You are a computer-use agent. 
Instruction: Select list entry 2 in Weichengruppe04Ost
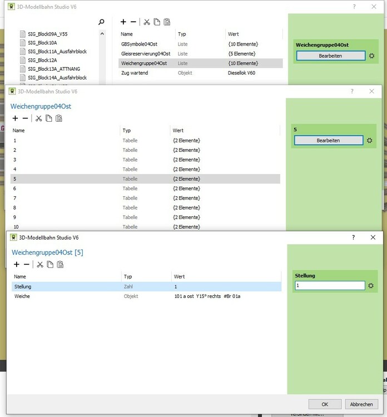(x=145, y=150)
